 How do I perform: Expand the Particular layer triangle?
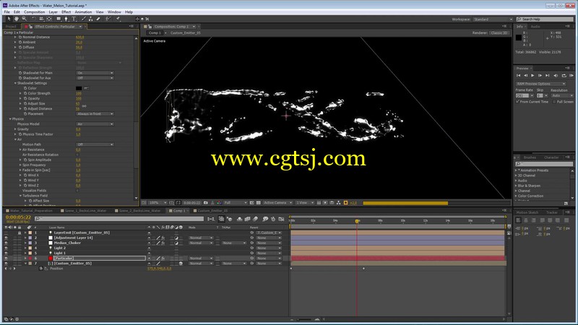pos(25,259)
